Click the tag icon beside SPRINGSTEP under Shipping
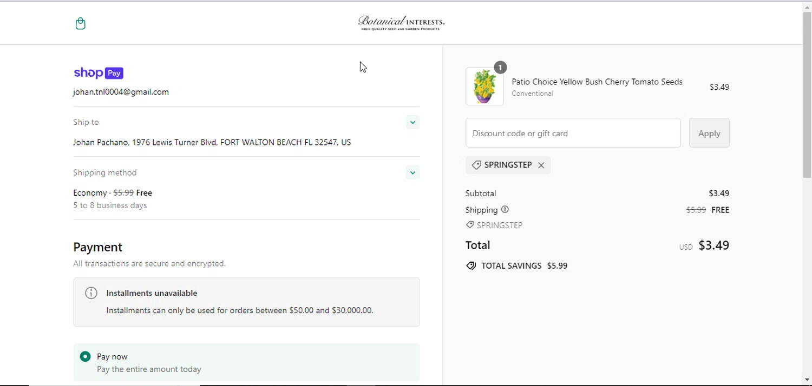 point(470,225)
